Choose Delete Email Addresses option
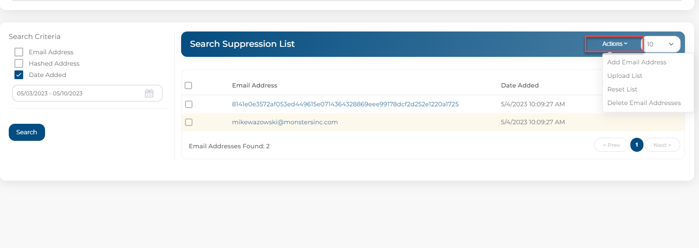The height and width of the screenshot is (248, 699). click(x=644, y=103)
